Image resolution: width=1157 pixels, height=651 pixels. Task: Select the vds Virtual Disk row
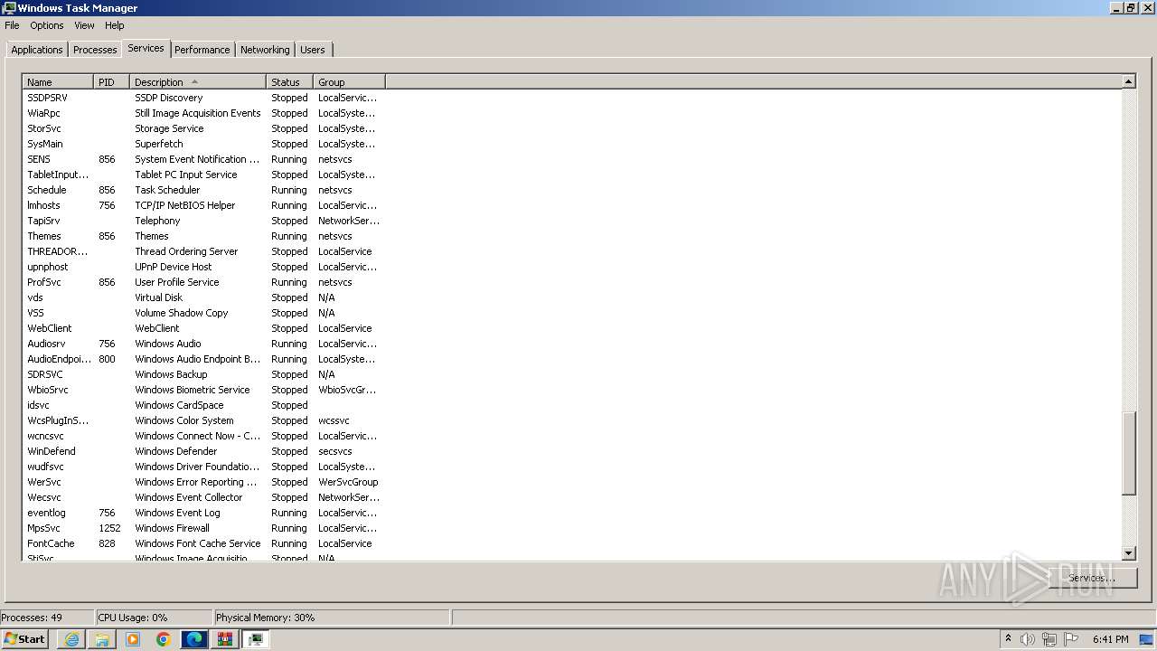pos(203,297)
